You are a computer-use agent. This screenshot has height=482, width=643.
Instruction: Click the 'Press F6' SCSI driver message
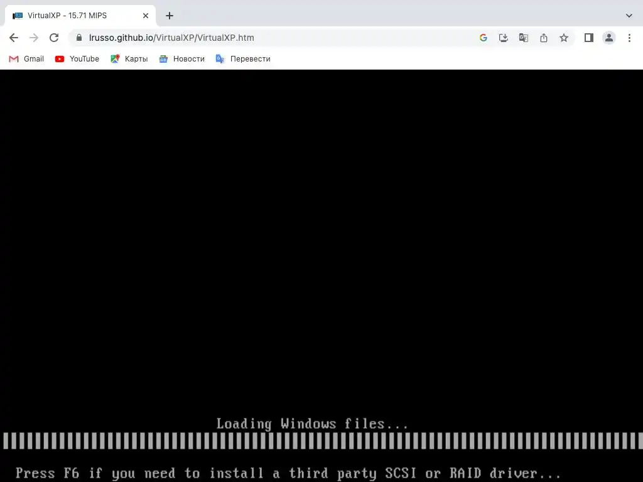(x=288, y=473)
